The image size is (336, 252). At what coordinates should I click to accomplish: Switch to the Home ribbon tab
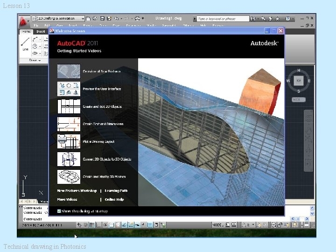[26, 32]
